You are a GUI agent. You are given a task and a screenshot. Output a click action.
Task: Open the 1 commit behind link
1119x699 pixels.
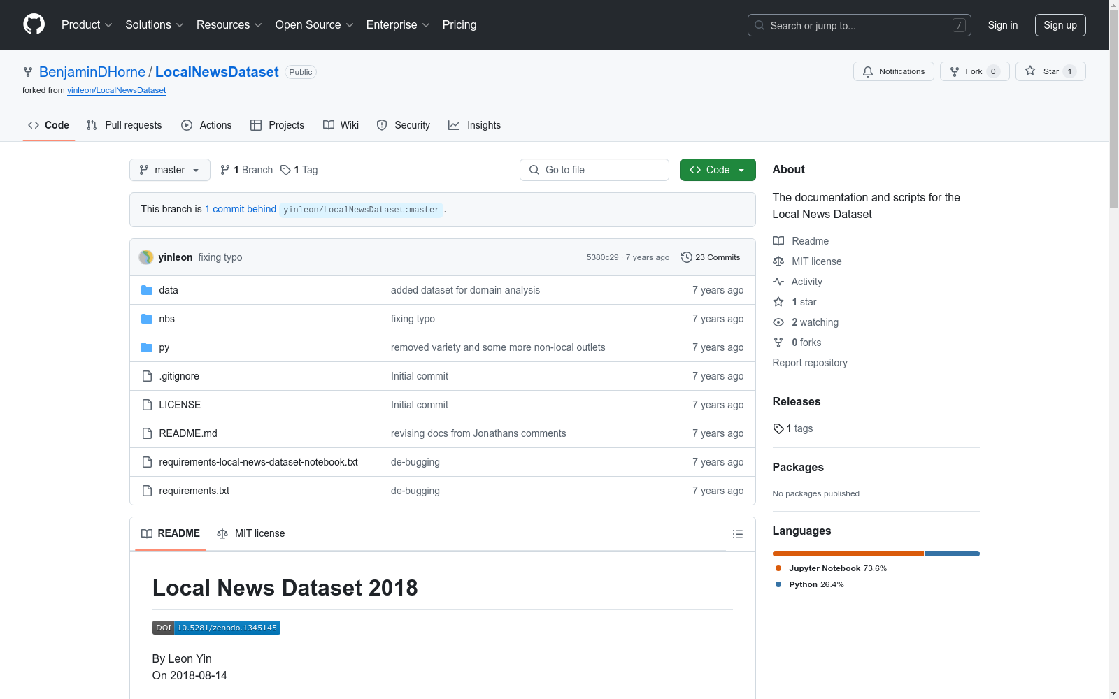[x=241, y=209]
